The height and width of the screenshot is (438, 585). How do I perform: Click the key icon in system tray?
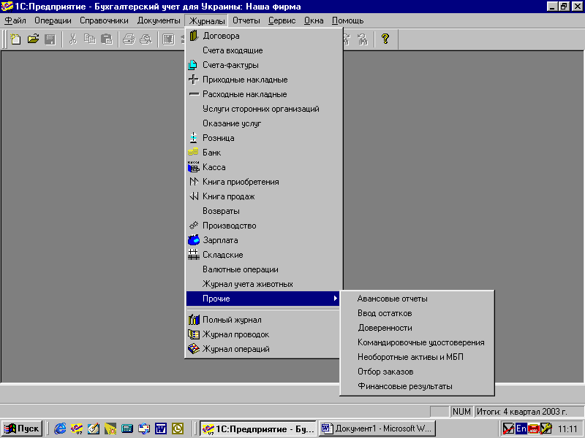[x=546, y=429]
